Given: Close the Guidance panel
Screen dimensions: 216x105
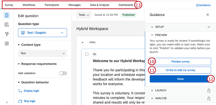Looking at the screenshot, I should [208, 15].
